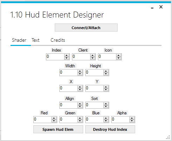The height and width of the screenshot is (141, 172).
Task: Increase the Red color value
Action: tap(54, 118)
